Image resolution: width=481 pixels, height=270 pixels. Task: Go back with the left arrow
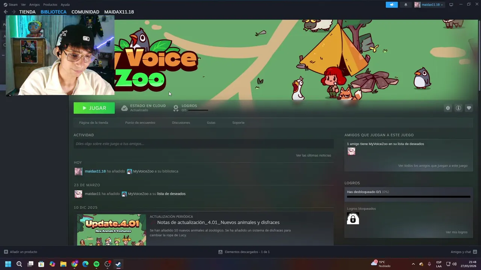[x=6, y=12]
